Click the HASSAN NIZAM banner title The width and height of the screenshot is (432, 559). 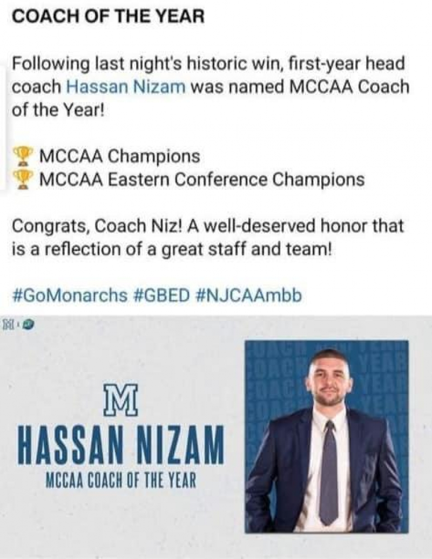point(121,444)
